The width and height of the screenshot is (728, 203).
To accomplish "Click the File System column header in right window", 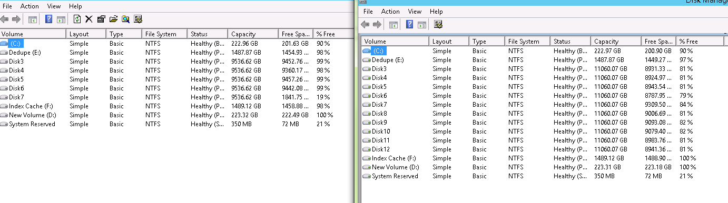I will point(527,42).
